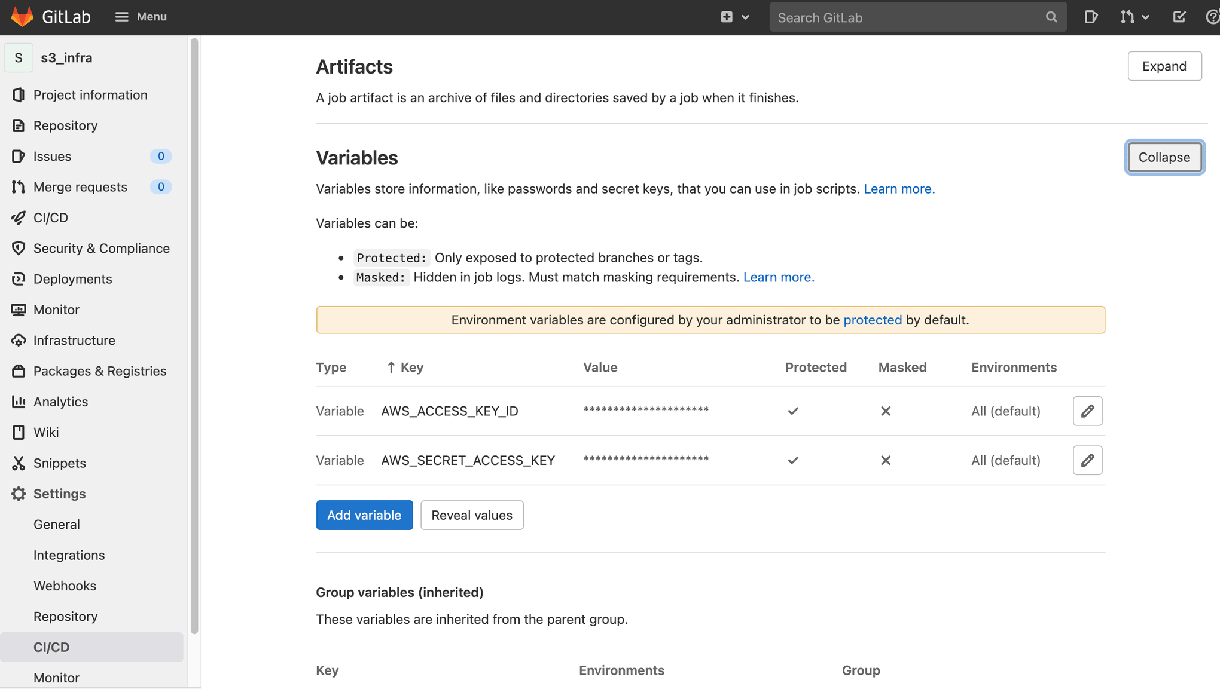
Task: Click Reveal values button
Action: tap(472, 515)
